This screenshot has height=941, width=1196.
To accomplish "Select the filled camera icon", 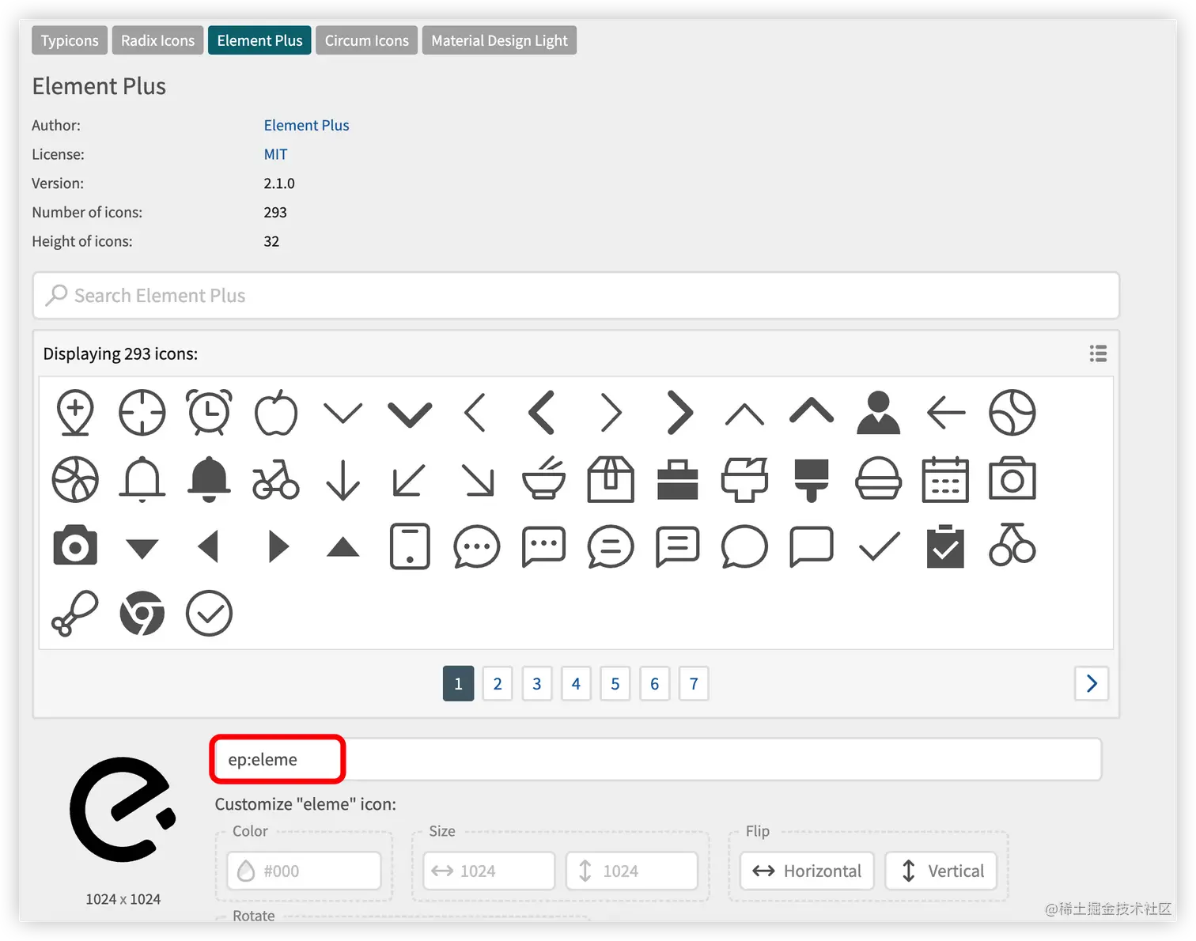I will [75, 546].
